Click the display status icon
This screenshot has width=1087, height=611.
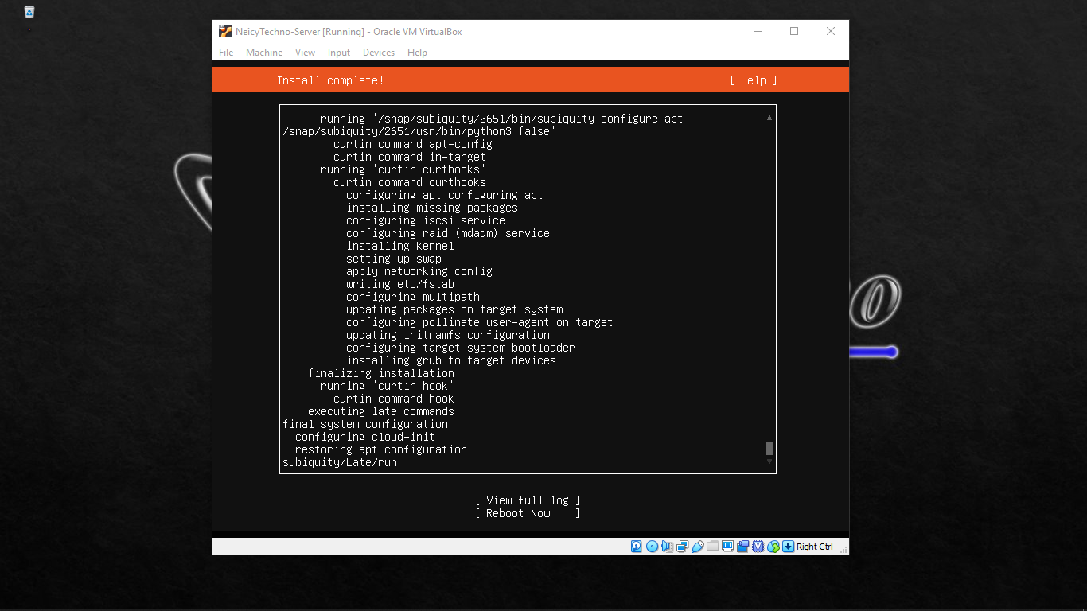pos(728,546)
